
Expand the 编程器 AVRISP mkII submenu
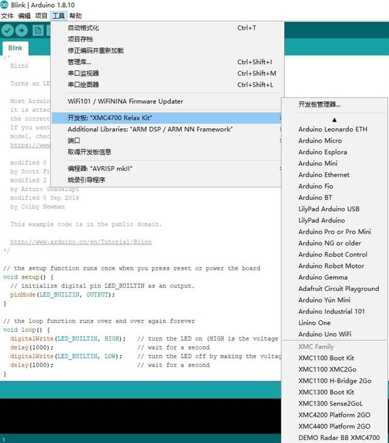click(167, 168)
